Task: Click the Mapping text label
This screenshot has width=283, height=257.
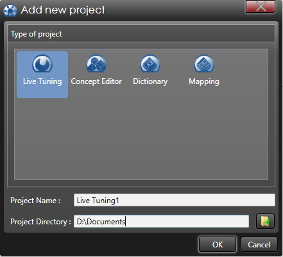Action: 204,81
